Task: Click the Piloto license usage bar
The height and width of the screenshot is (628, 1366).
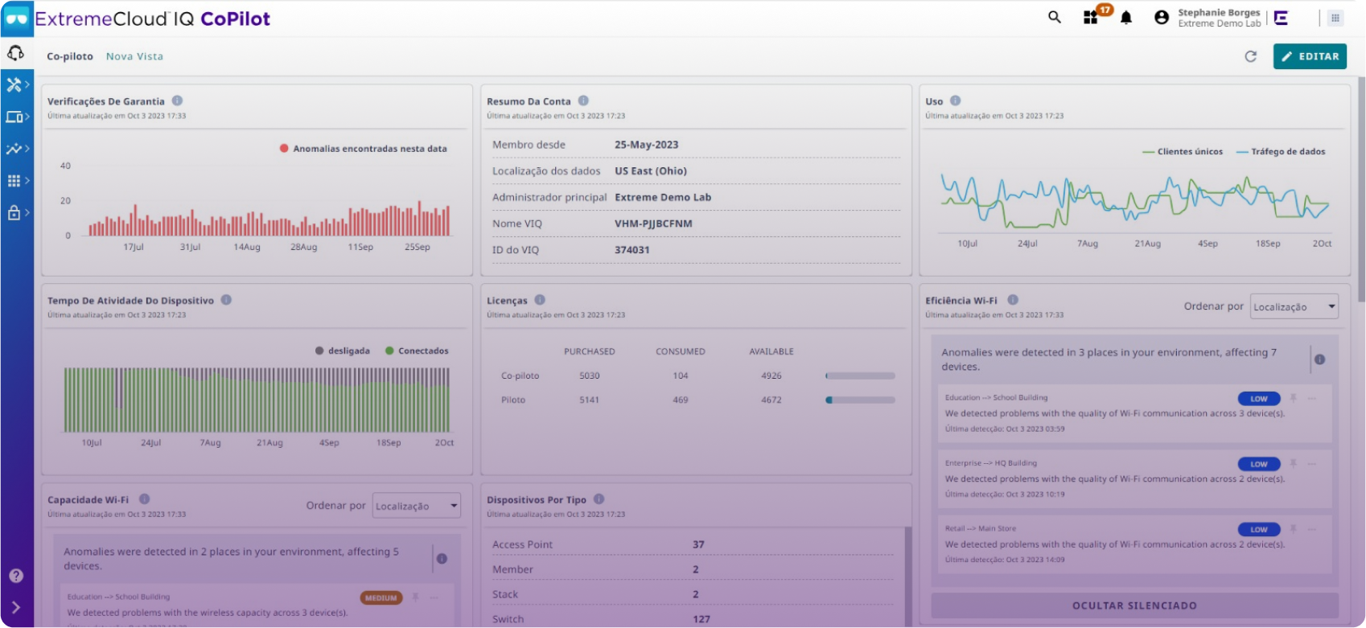Action: 860,400
